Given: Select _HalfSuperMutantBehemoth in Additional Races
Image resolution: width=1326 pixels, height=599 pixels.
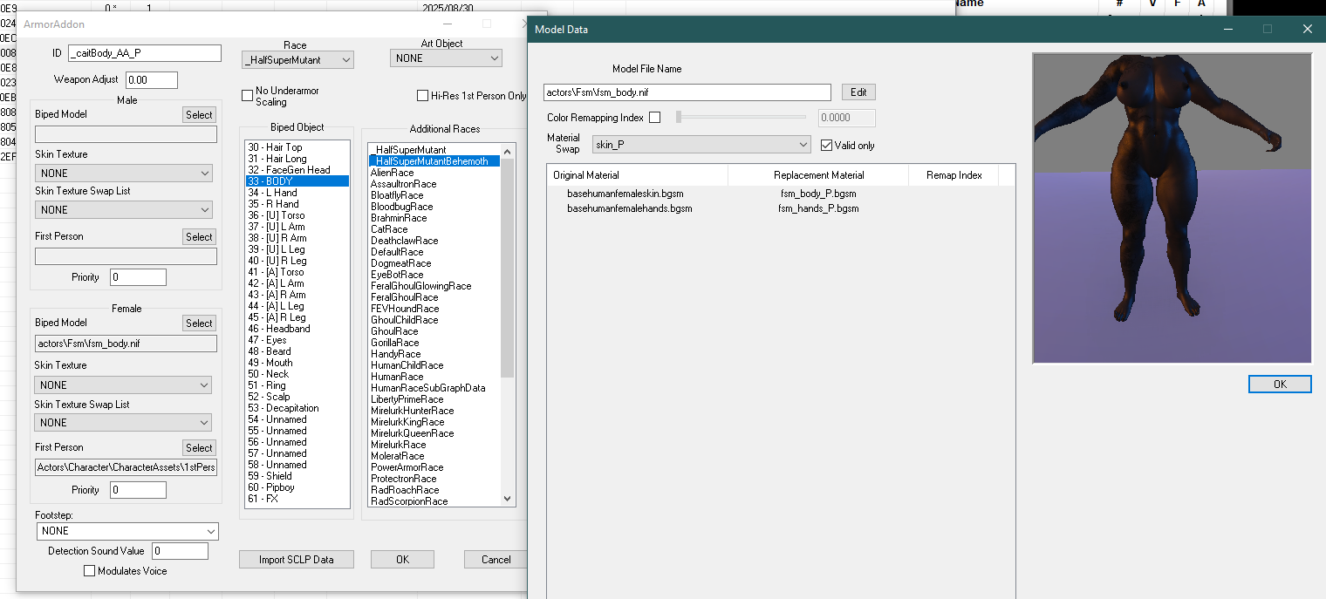Looking at the screenshot, I should coord(434,161).
